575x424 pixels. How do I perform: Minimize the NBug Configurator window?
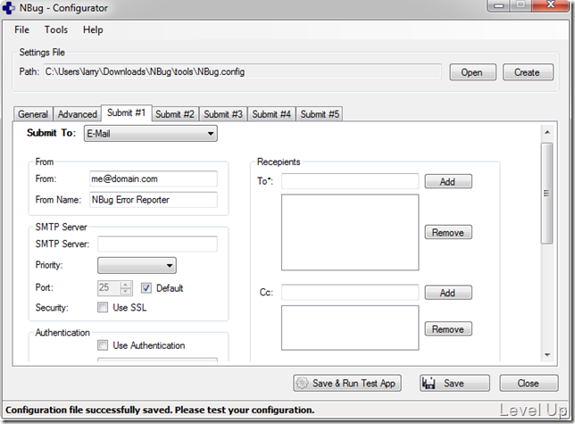[x=498, y=5]
